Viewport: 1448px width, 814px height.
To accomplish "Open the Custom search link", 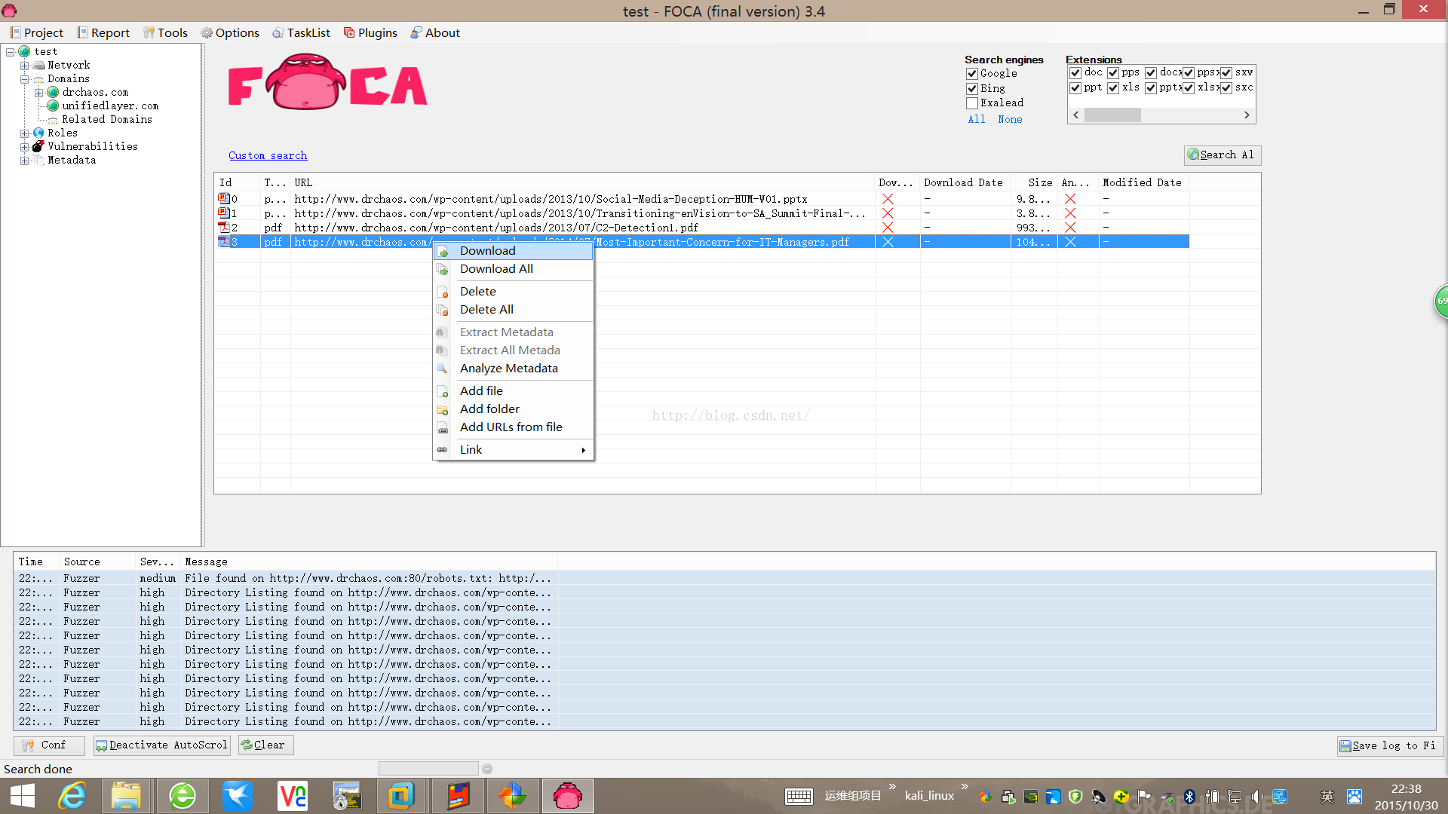I will pyautogui.click(x=268, y=155).
